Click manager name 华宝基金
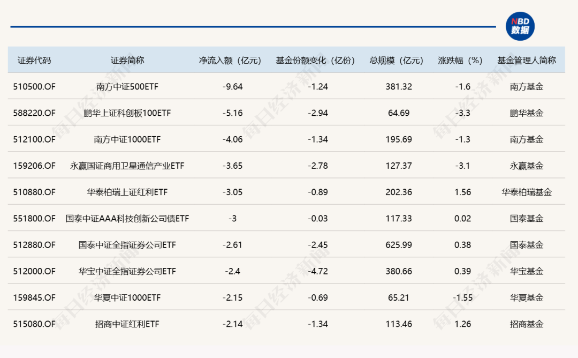The height and width of the screenshot is (358, 578). [527, 271]
